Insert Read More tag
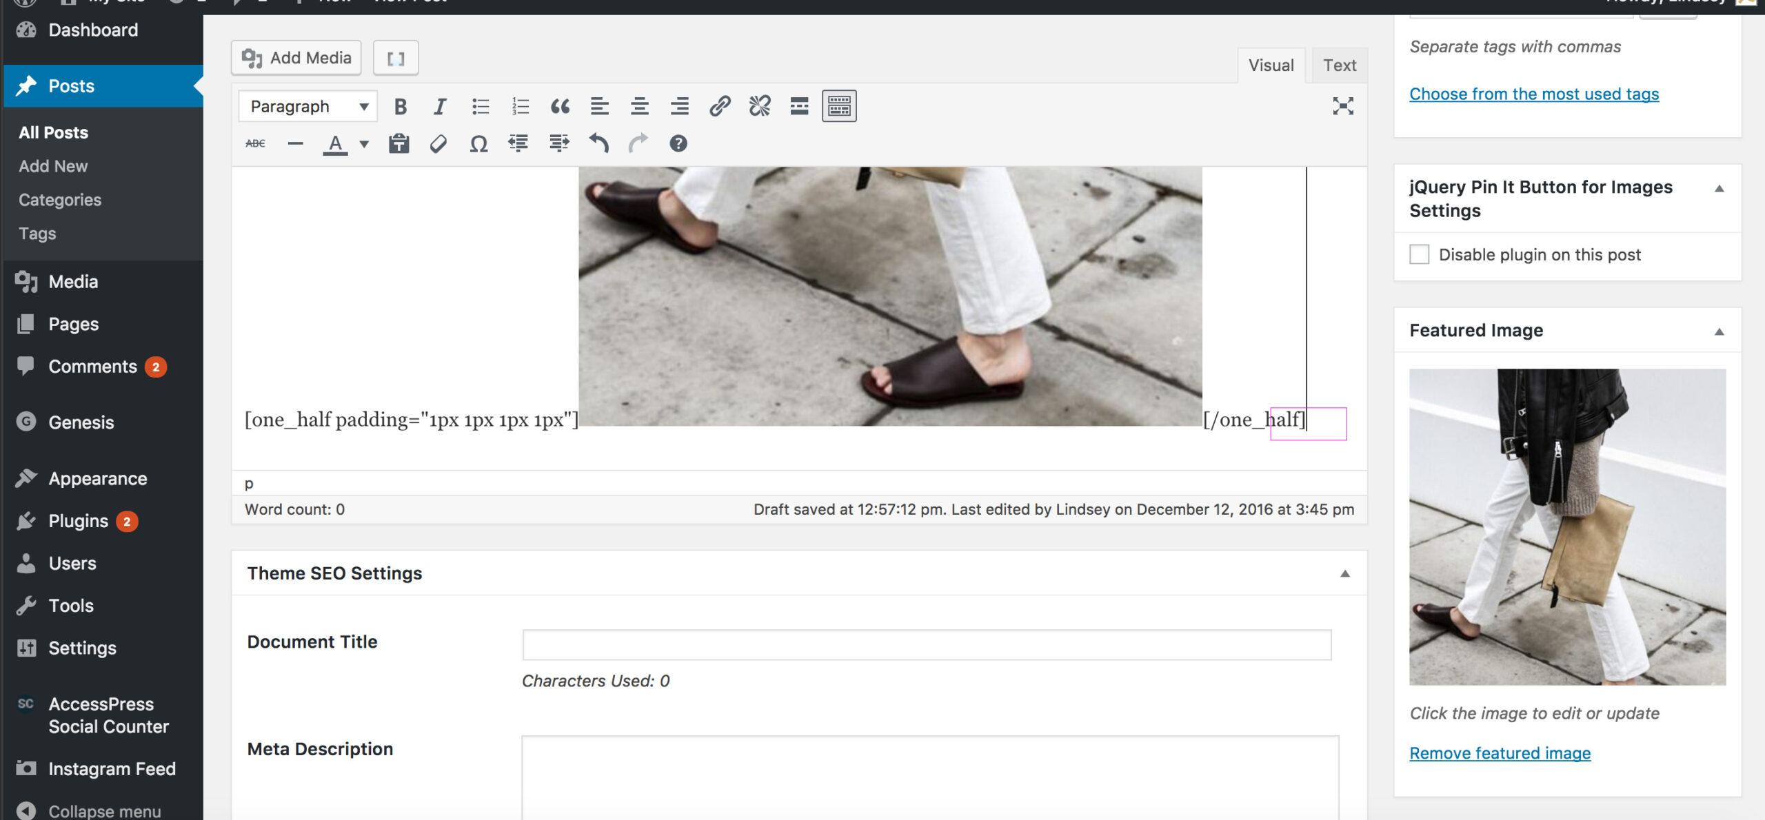The width and height of the screenshot is (1765, 820). click(x=799, y=106)
